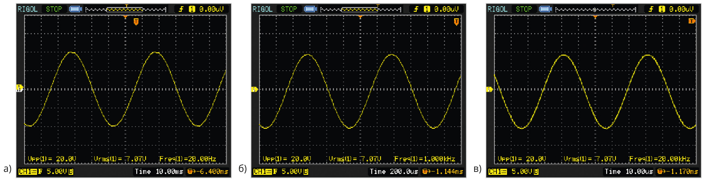Click the orange T marker in panel в

pyautogui.click(x=692, y=21)
